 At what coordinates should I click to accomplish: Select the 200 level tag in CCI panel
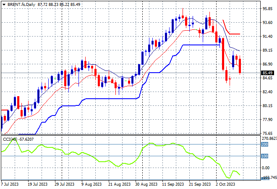click(x=265, y=144)
